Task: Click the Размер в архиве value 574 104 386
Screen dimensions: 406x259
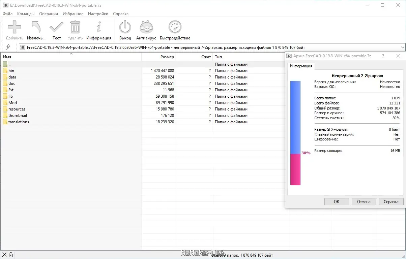Action: [x=390, y=113]
